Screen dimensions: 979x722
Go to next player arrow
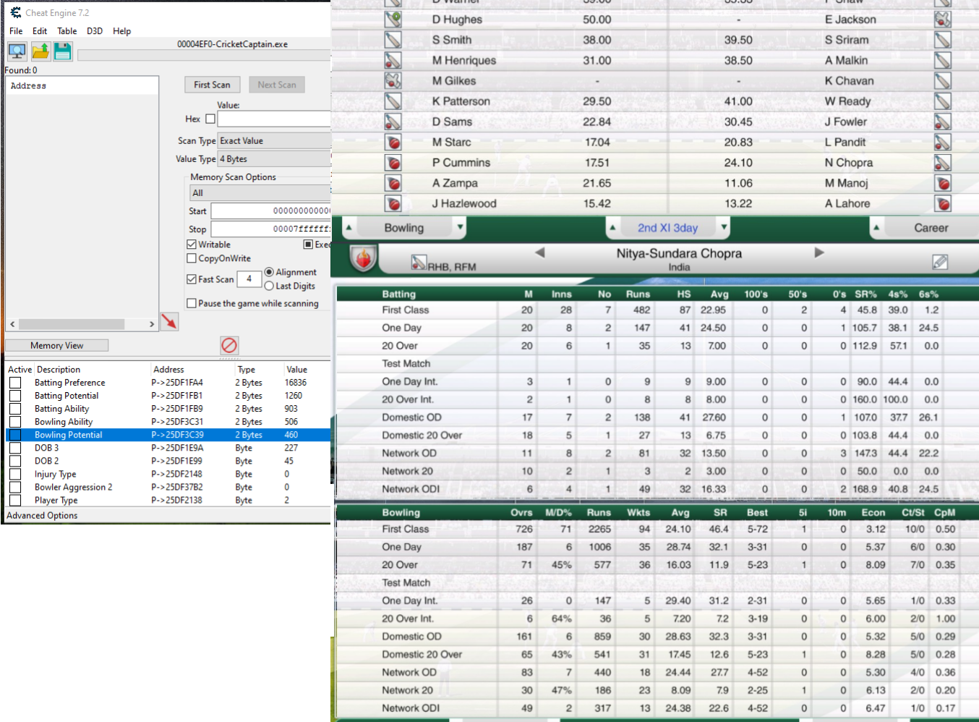pyautogui.click(x=819, y=252)
